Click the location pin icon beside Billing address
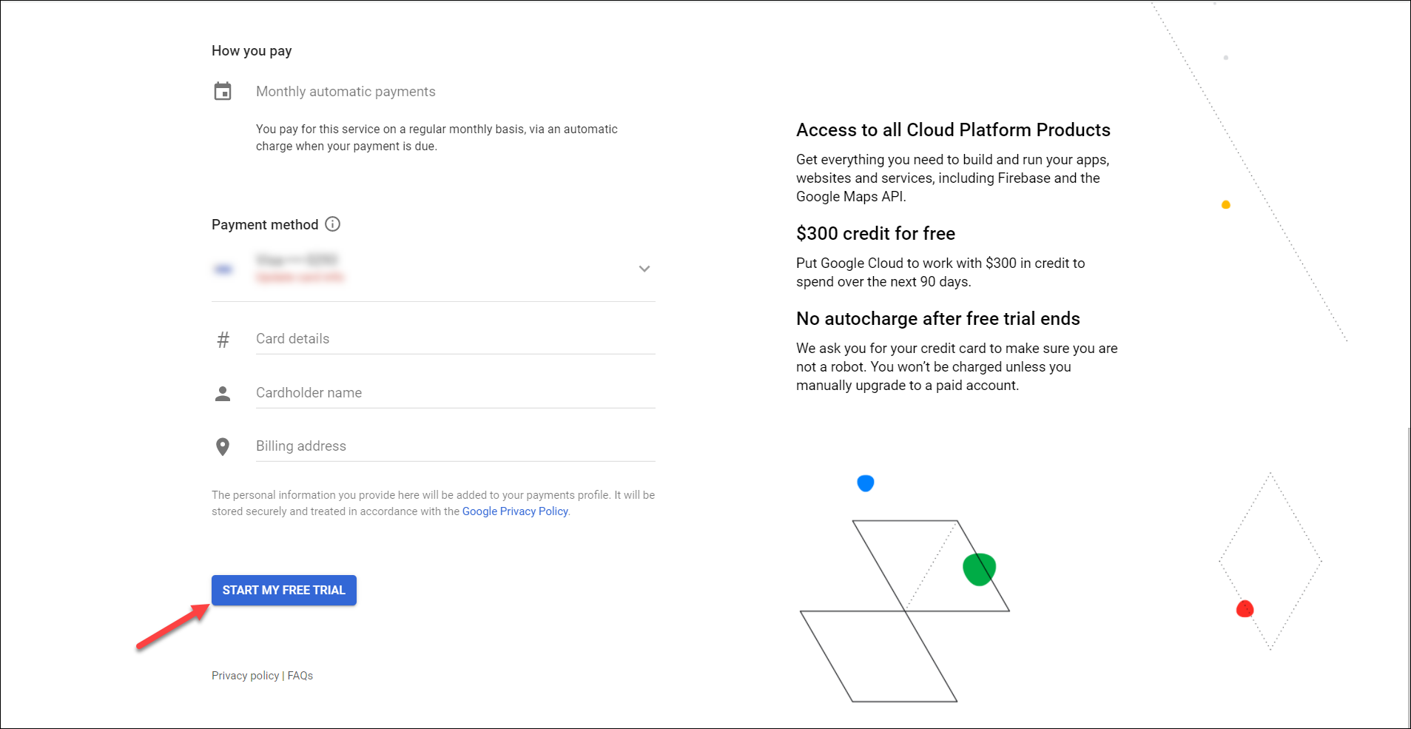Viewport: 1411px width, 729px height. pyautogui.click(x=223, y=446)
